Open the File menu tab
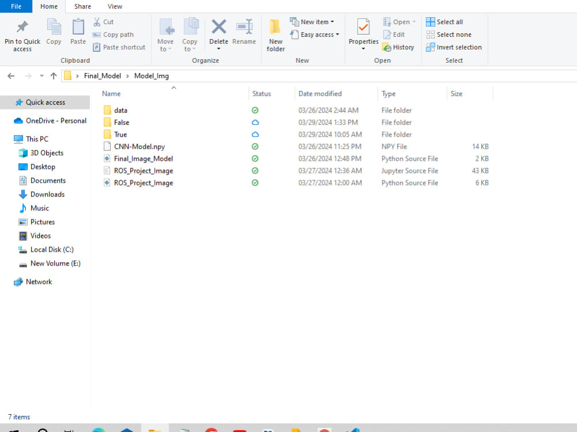The width and height of the screenshot is (577, 432). click(x=16, y=6)
